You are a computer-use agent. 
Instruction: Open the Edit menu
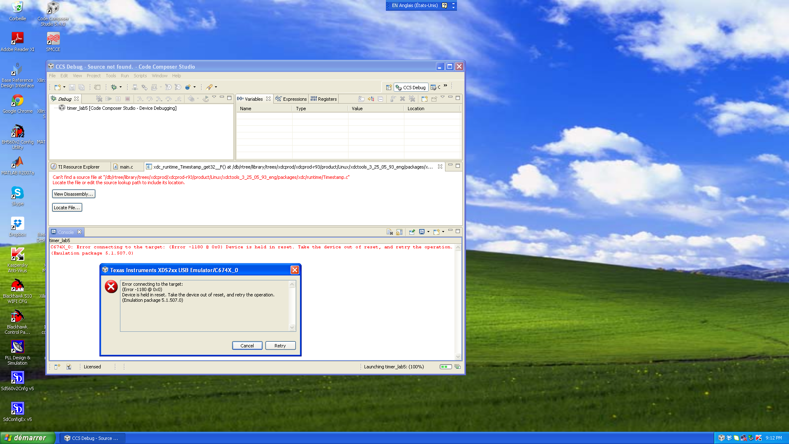coord(64,76)
